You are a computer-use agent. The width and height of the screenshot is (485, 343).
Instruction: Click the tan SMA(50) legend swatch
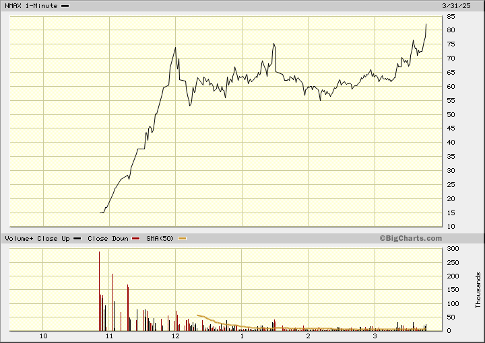pyautogui.click(x=182, y=239)
